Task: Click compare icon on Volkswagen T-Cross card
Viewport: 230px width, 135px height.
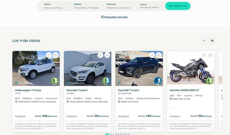Action: coord(56,55)
